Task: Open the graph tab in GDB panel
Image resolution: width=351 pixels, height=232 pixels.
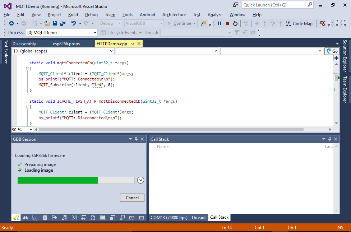Action: pyautogui.click(x=35, y=218)
